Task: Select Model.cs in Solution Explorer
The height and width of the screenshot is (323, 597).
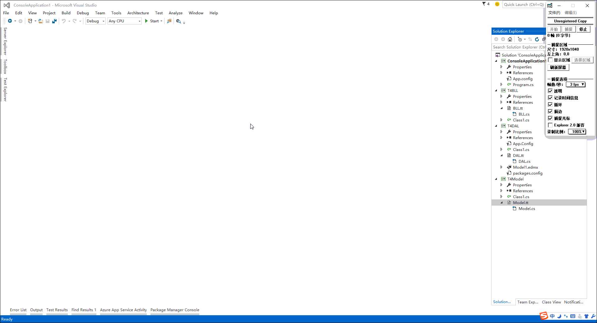Action: [x=527, y=209]
